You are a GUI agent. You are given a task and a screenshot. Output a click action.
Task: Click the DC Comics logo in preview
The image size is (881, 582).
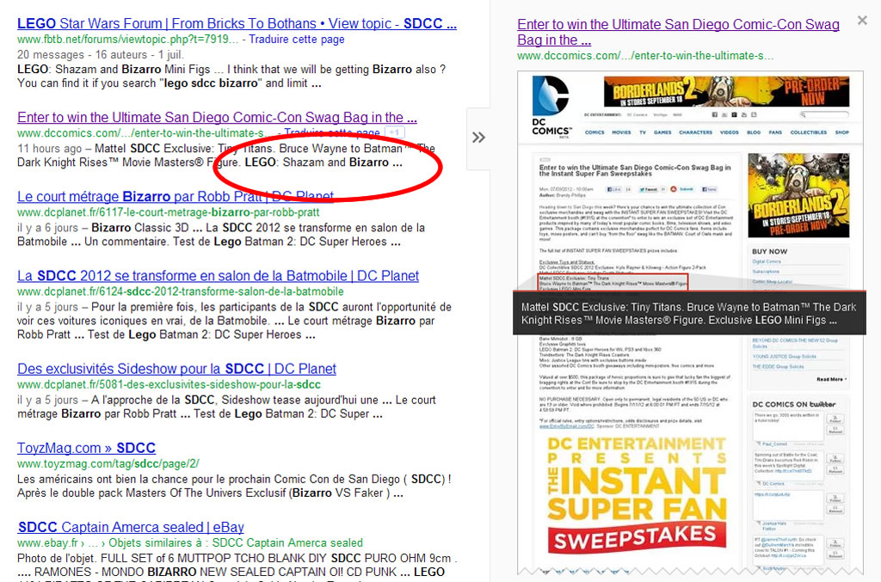click(551, 107)
